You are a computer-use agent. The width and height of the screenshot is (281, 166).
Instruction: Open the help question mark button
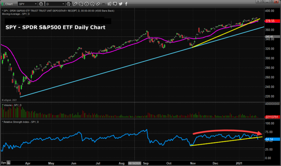pyautogui.click(x=258, y=2)
